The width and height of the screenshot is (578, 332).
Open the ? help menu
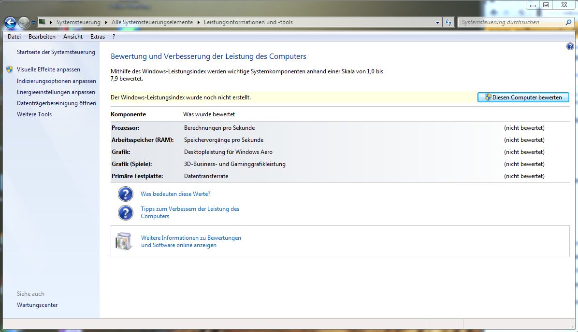[114, 37]
